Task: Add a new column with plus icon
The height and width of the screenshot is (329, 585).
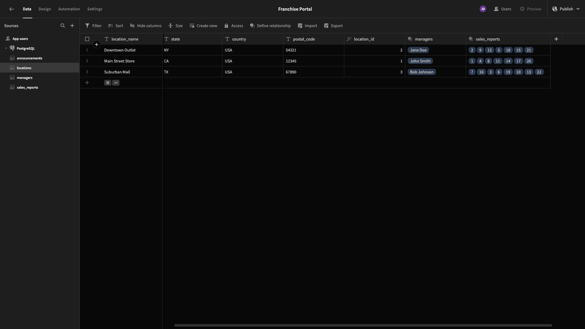Action: pyautogui.click(x=556, y=39)
